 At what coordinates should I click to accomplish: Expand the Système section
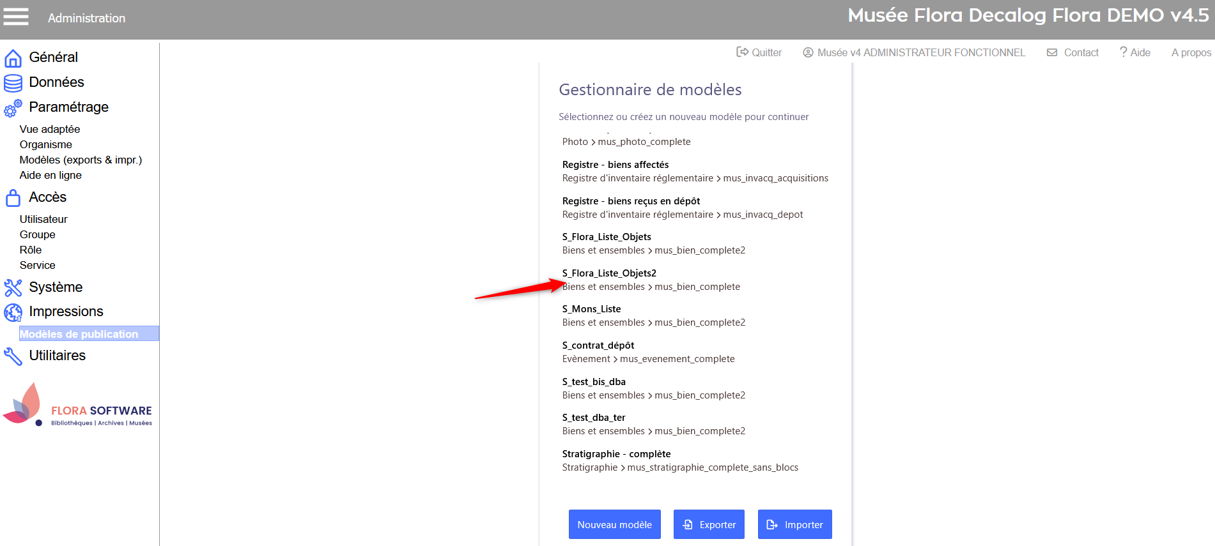[56, 287]
